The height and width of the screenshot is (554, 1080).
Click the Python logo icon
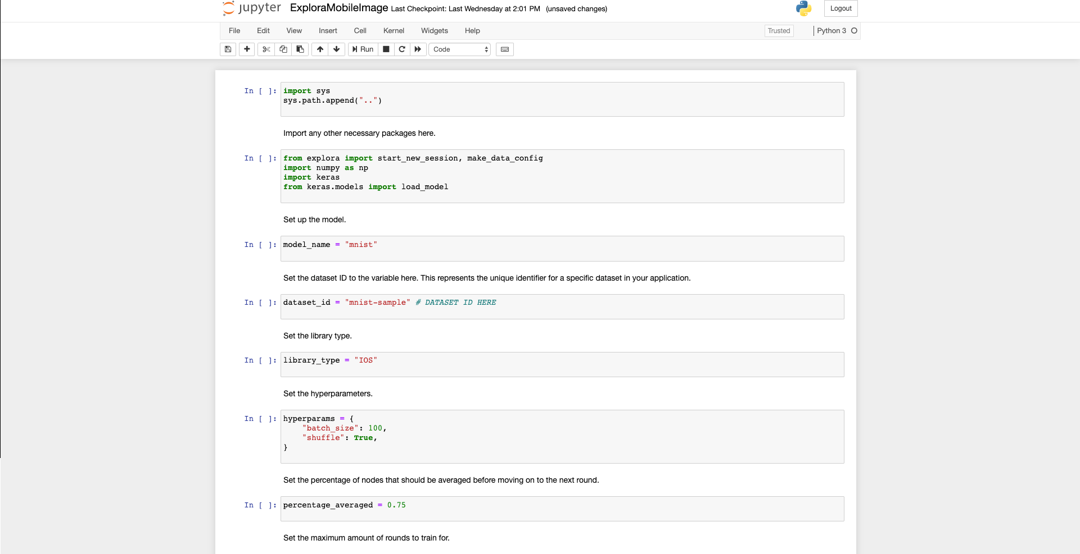click(804, 8)
